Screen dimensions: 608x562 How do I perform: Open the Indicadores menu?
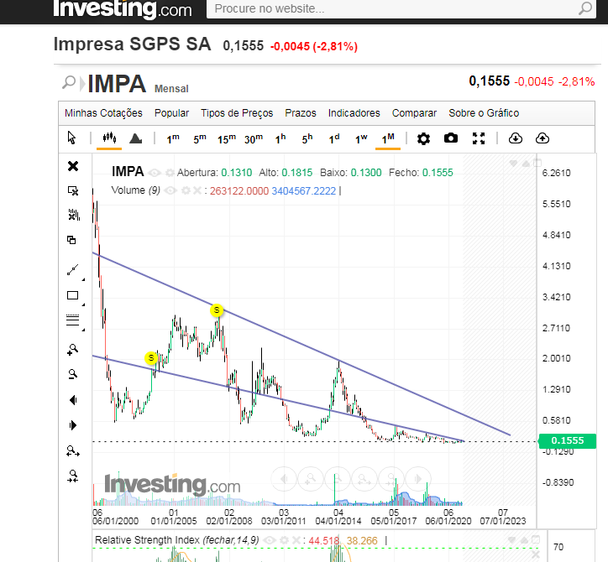tap(354, 113)
